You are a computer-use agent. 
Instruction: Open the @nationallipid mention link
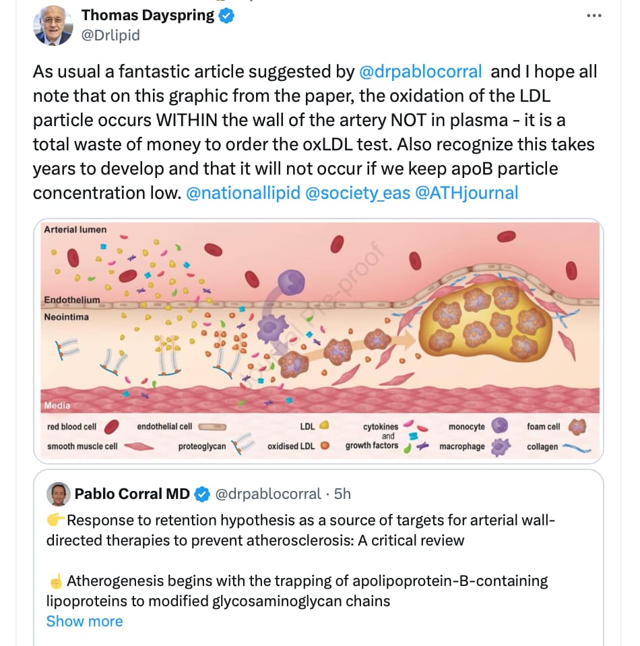click(243, 193)
